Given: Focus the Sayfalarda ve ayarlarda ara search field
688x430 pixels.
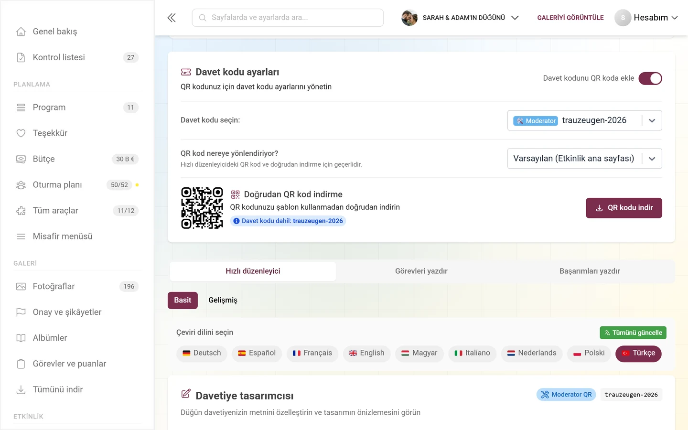Looking at the screenshot, I should pyautogui.click(x=288, y=18).
